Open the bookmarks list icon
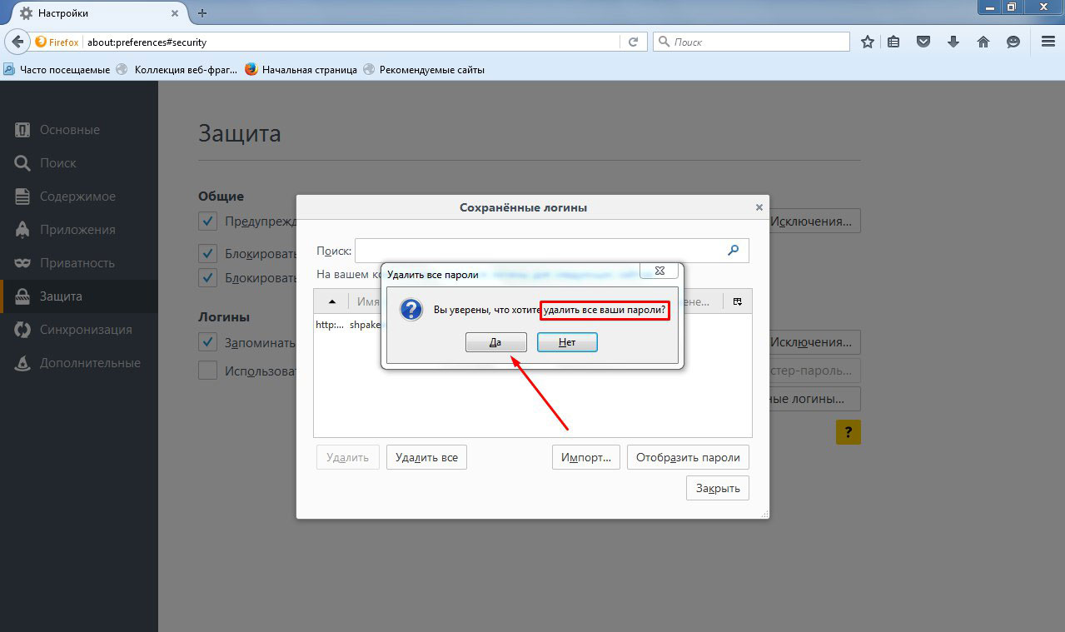The width and height of the screenshot is (1065, 632). (x=893, y=42)
